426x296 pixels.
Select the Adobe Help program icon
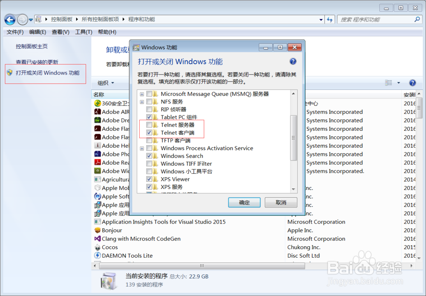pos(97,146)
